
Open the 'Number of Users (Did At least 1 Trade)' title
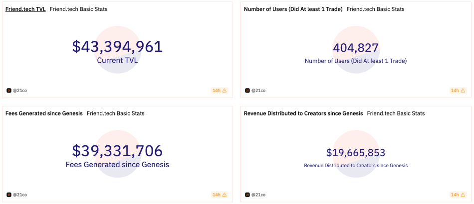(293, 9)
